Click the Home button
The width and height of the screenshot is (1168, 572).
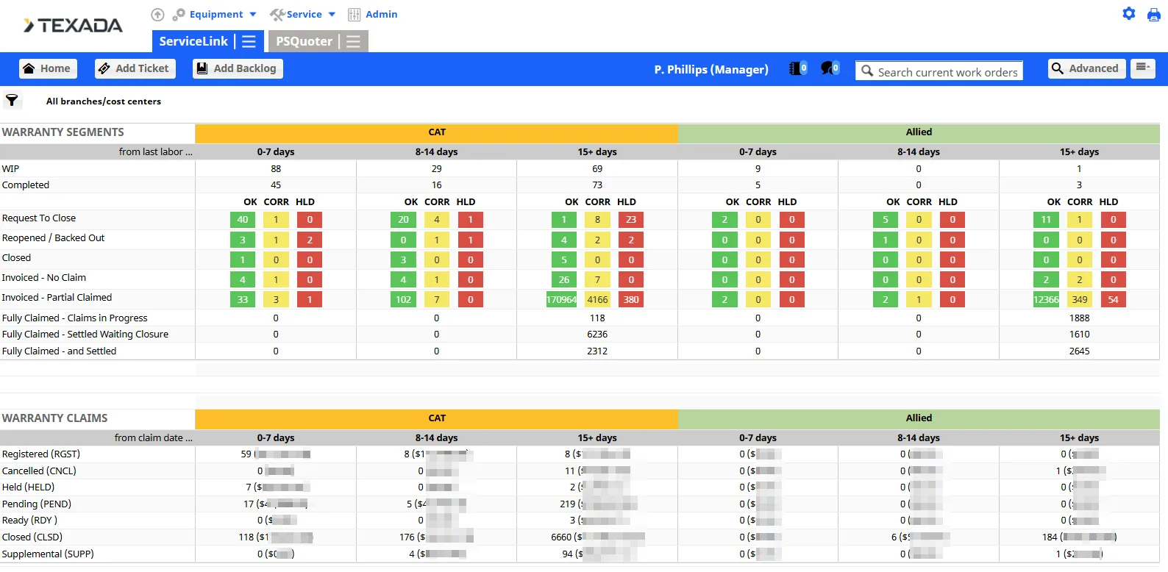48,68
